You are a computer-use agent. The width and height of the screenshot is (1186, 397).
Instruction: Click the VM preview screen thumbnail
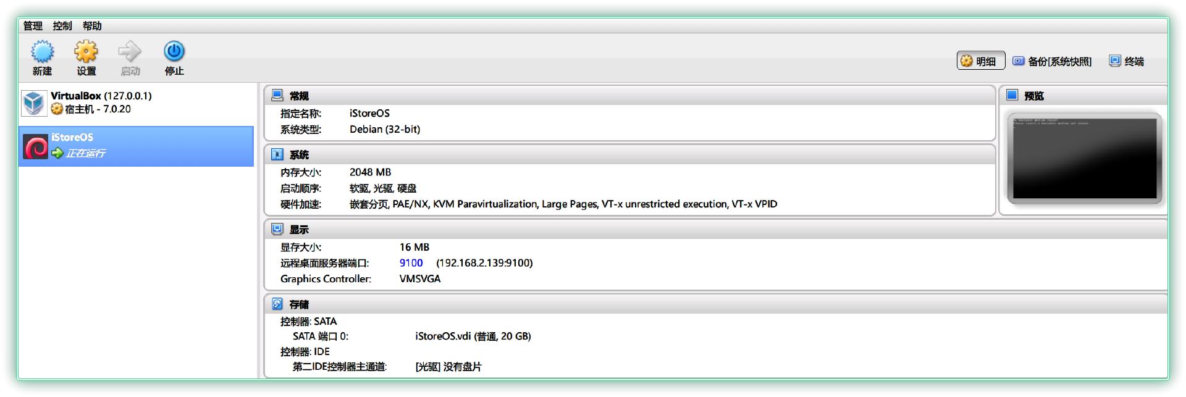(x=1085, y=158)
